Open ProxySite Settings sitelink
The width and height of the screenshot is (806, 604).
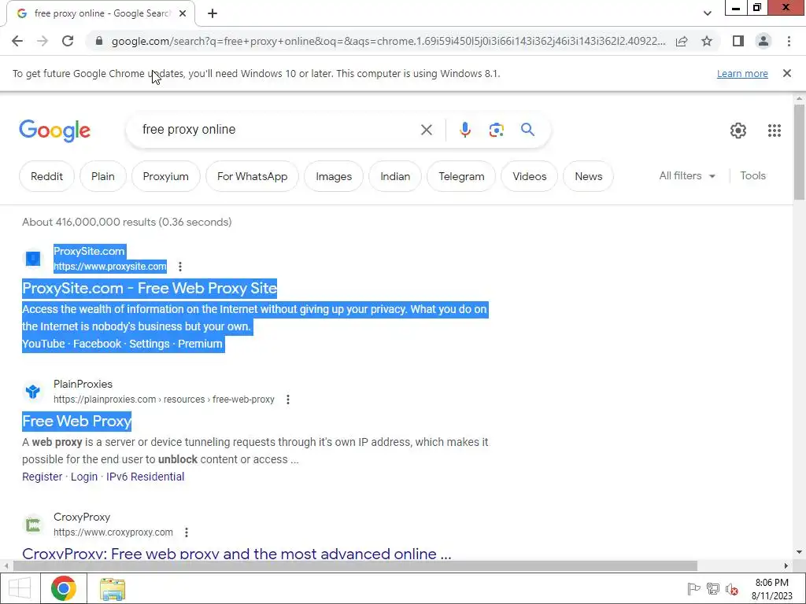click(x=149, y=344)
